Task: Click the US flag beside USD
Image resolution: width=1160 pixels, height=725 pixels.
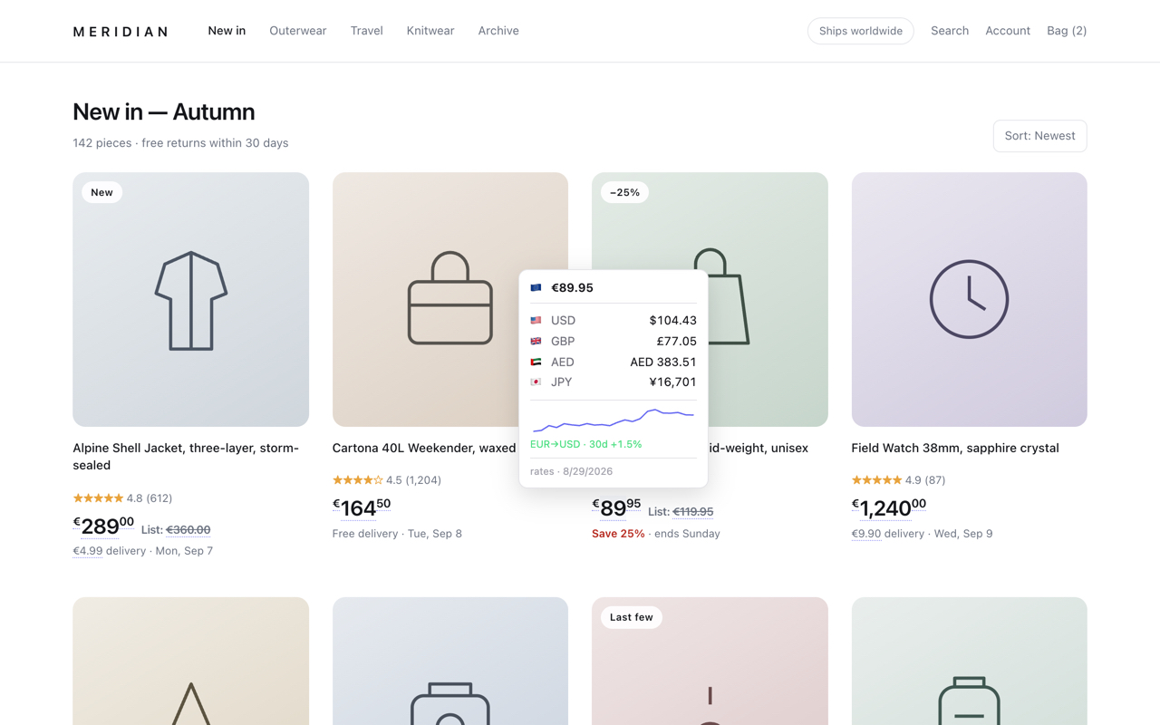Action: click(536, 321)
